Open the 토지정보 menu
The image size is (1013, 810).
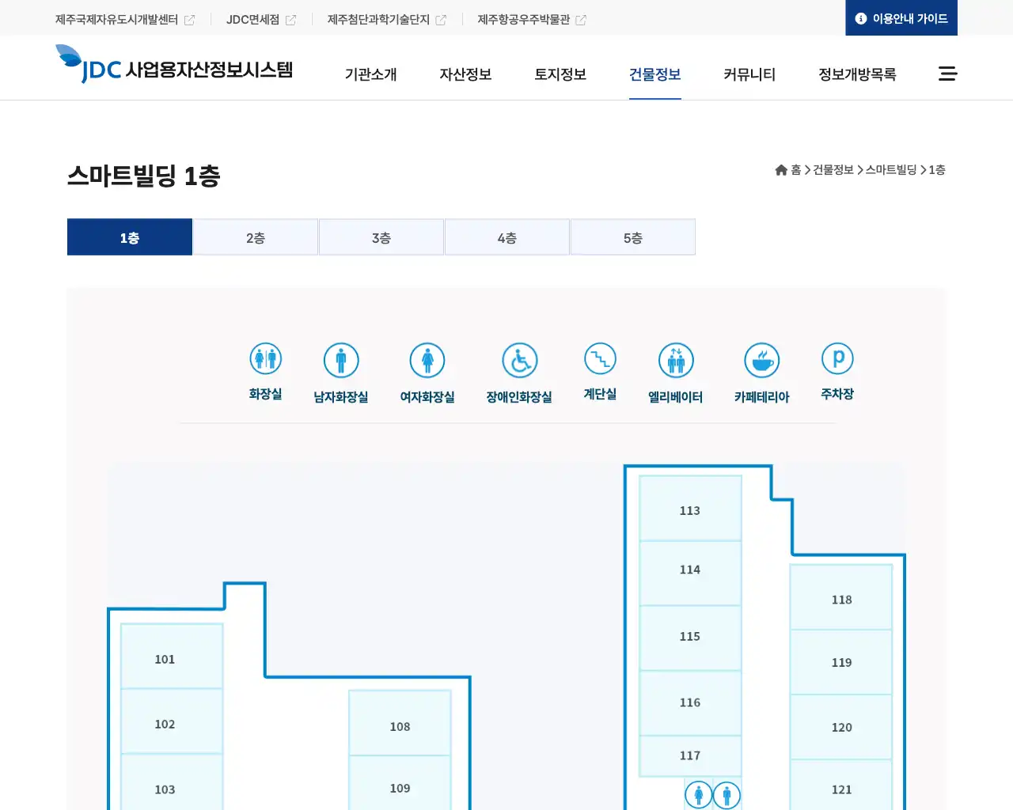[x=560, y=74]
